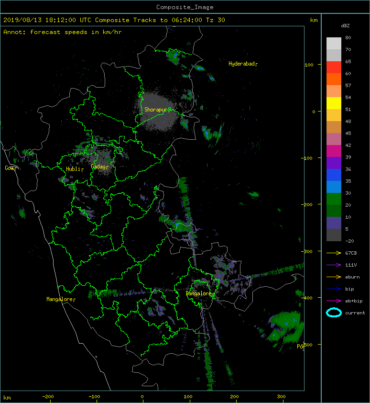Click the cyan current ellipse legend icon
This screenshot has width=370, height=403.
pos(334,313)
